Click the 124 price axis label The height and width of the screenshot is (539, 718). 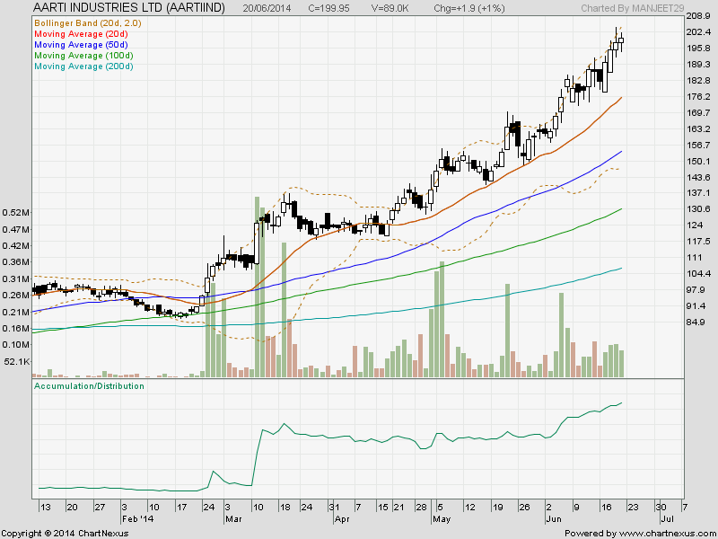click(695, 225)
